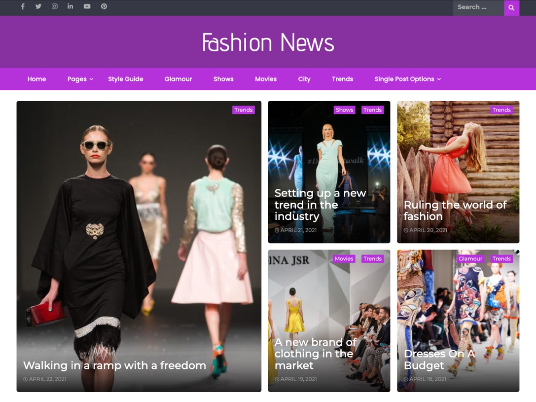The width and height of the screenshot is (536, 402).
Task: Click inside the Search input field
Action: (x=477, y=8)
